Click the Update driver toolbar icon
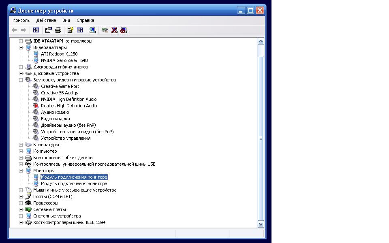389x243 pixels. click(105, 30)
